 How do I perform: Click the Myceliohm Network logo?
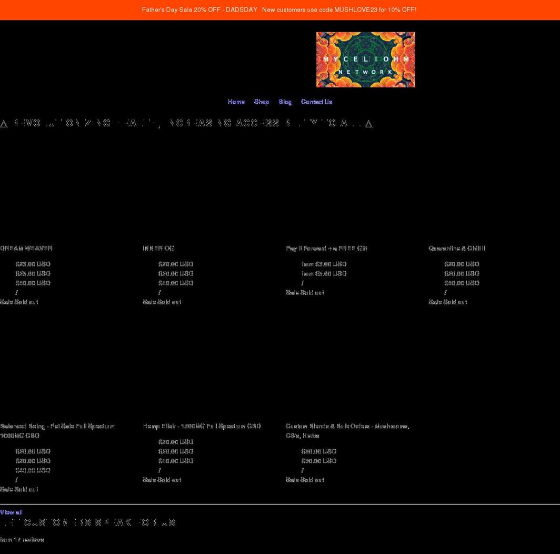[365, 60]
